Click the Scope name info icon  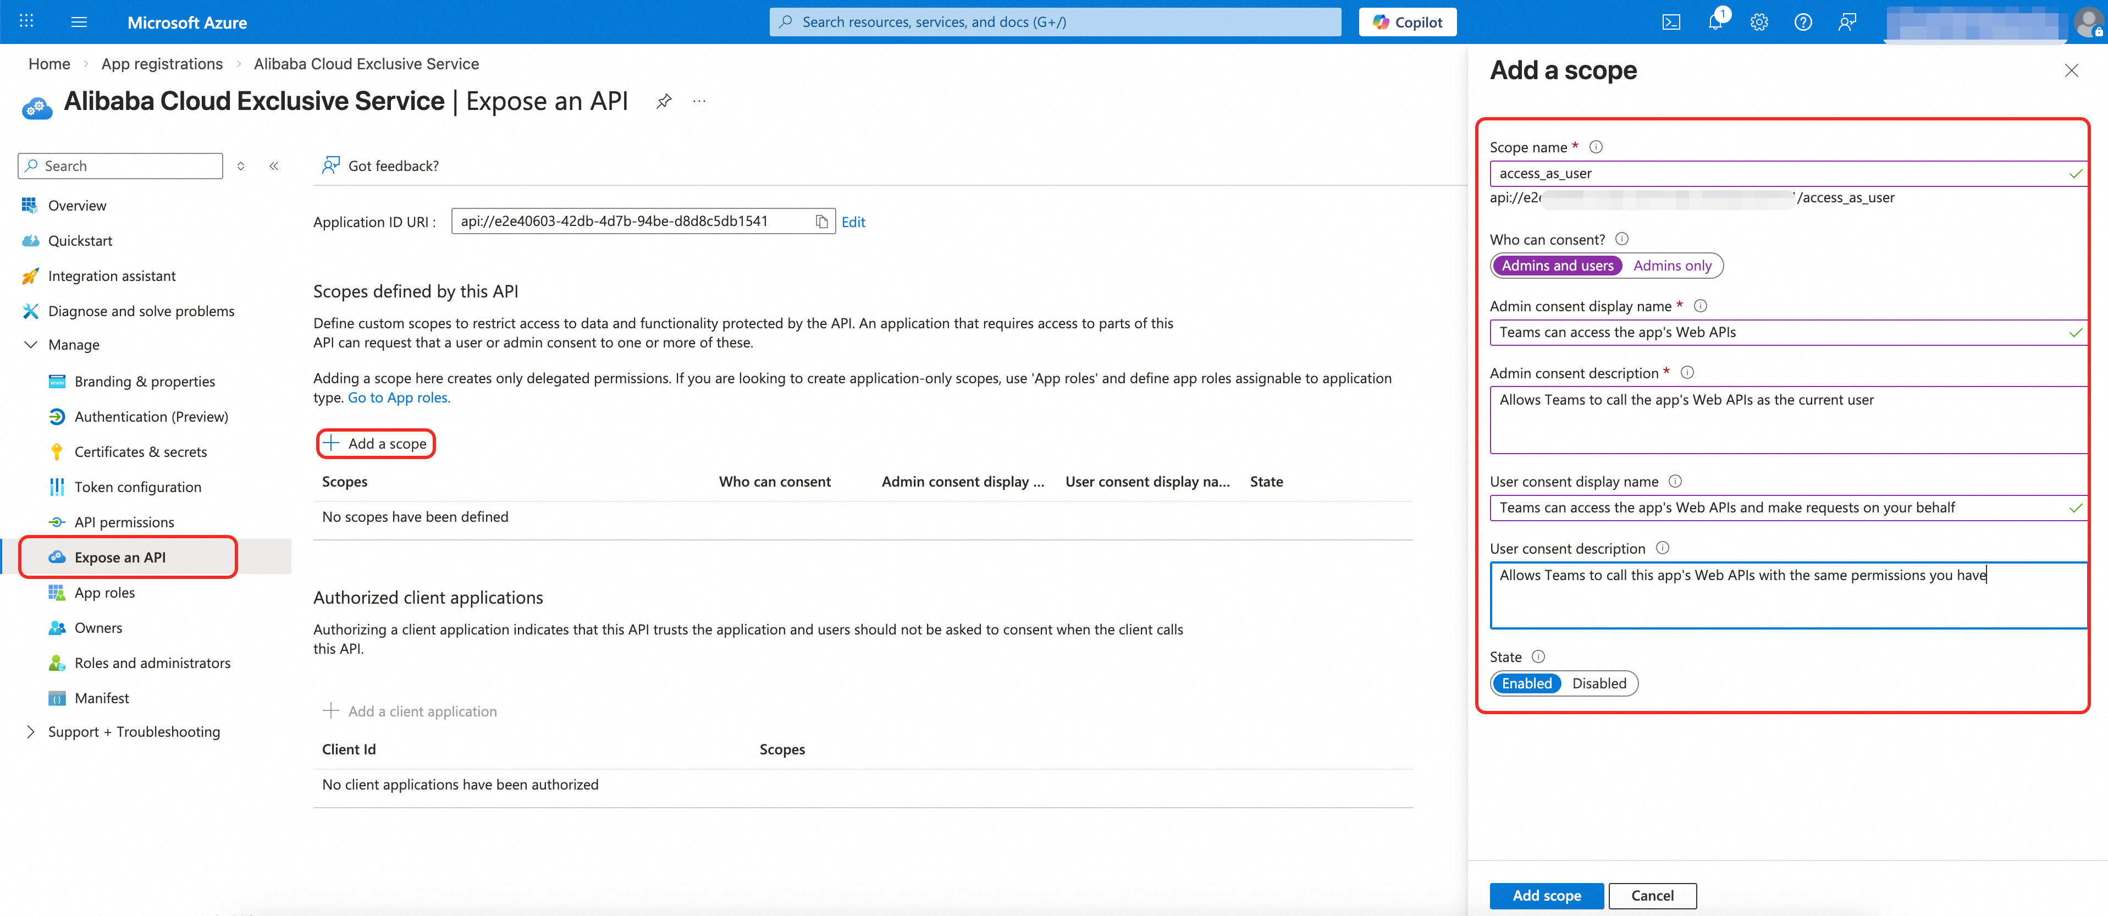(x=1596, y=147)
